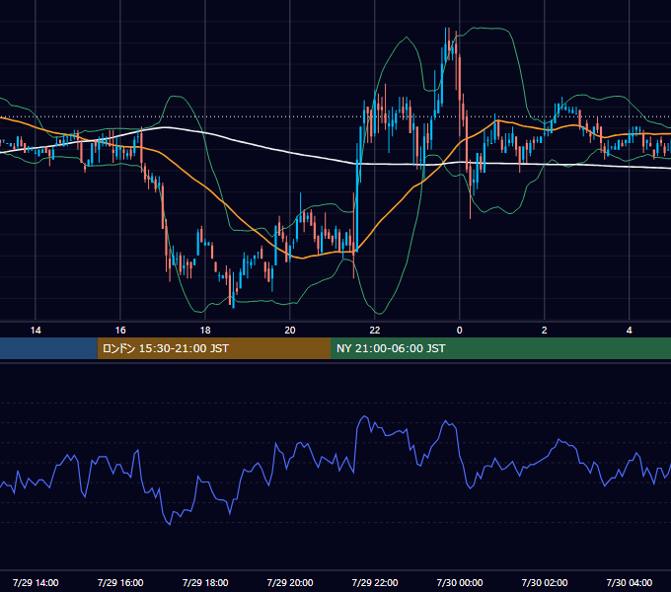
Task: Select the NY 21:00-06:00 JST session bar
Action: [500, 348]
